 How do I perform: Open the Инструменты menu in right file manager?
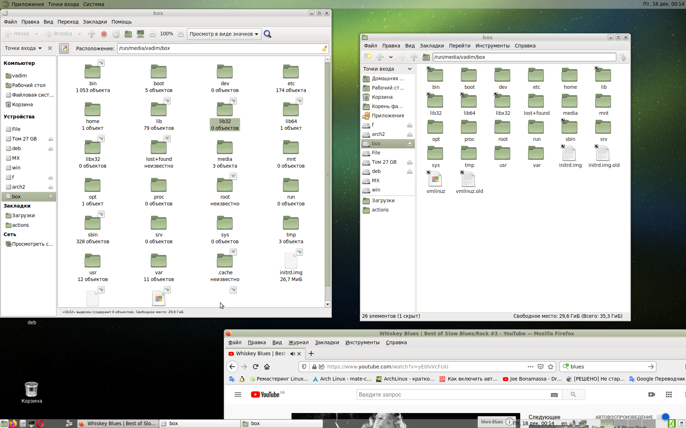[x=492, y=46]
